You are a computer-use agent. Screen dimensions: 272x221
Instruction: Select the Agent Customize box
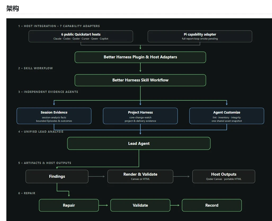[227, 116]
